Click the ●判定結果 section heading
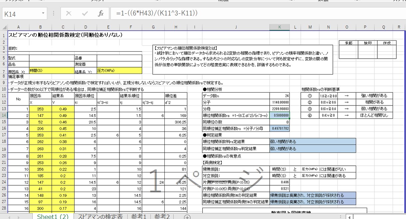406x219 pixels. point(213,135)
